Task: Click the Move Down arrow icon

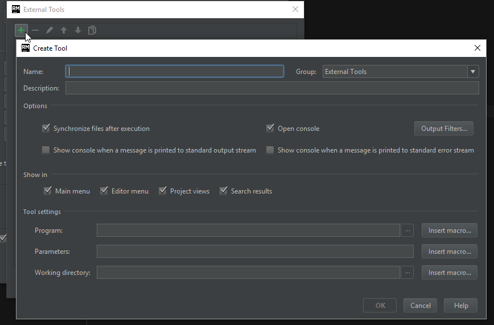Action: click(78, 30)
